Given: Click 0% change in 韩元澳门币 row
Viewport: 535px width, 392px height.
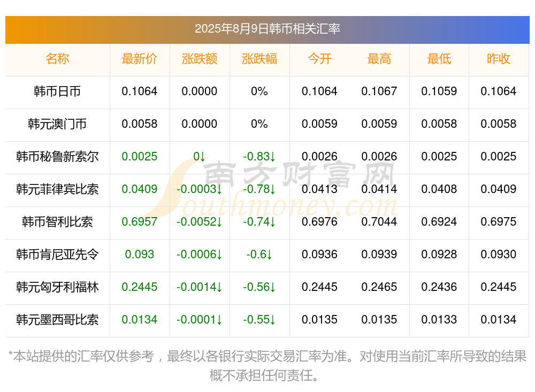Looking at the screenshot, I should tap(259, 124).
